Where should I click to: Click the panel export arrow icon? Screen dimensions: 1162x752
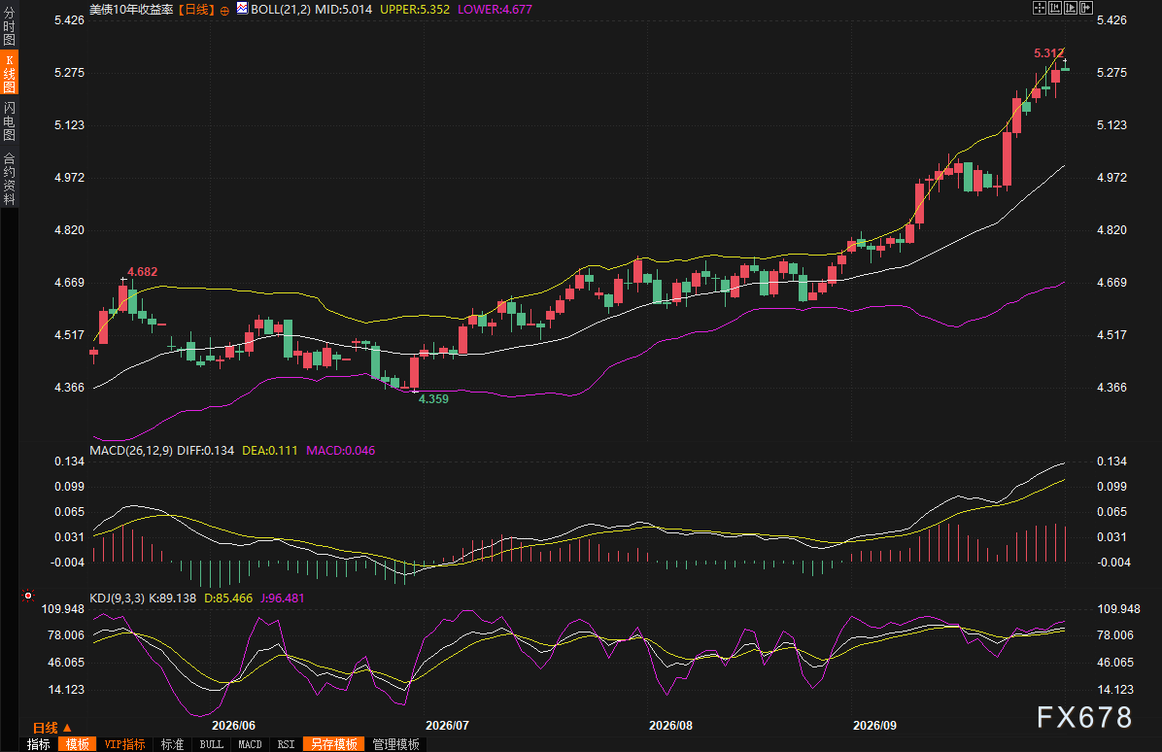coord(1086,8)
